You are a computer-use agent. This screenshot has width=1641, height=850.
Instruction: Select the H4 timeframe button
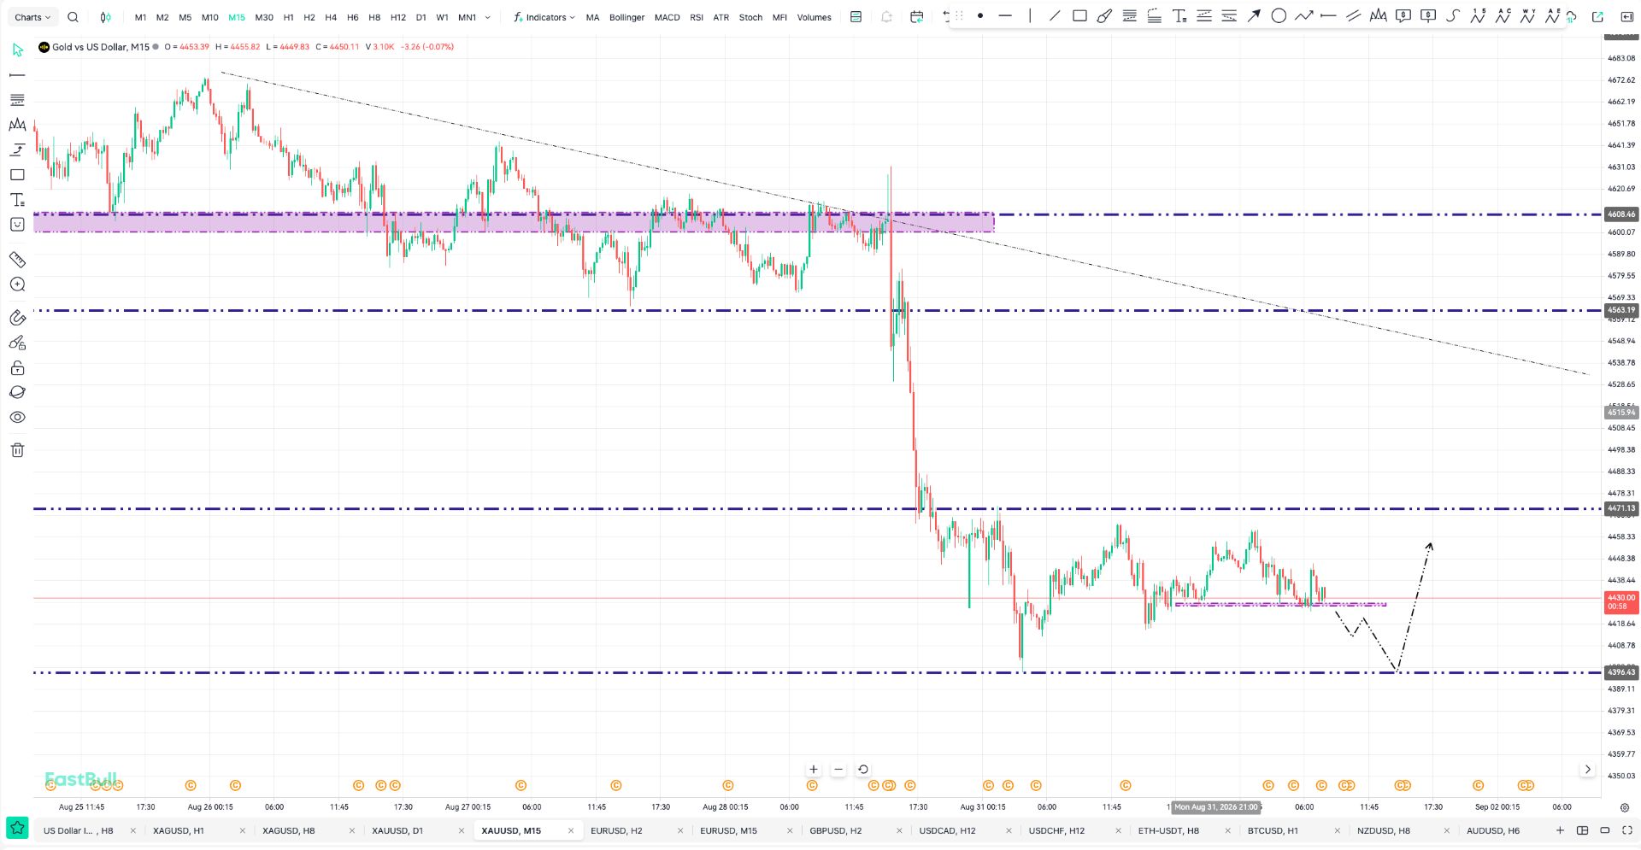(x=331, y=17)
